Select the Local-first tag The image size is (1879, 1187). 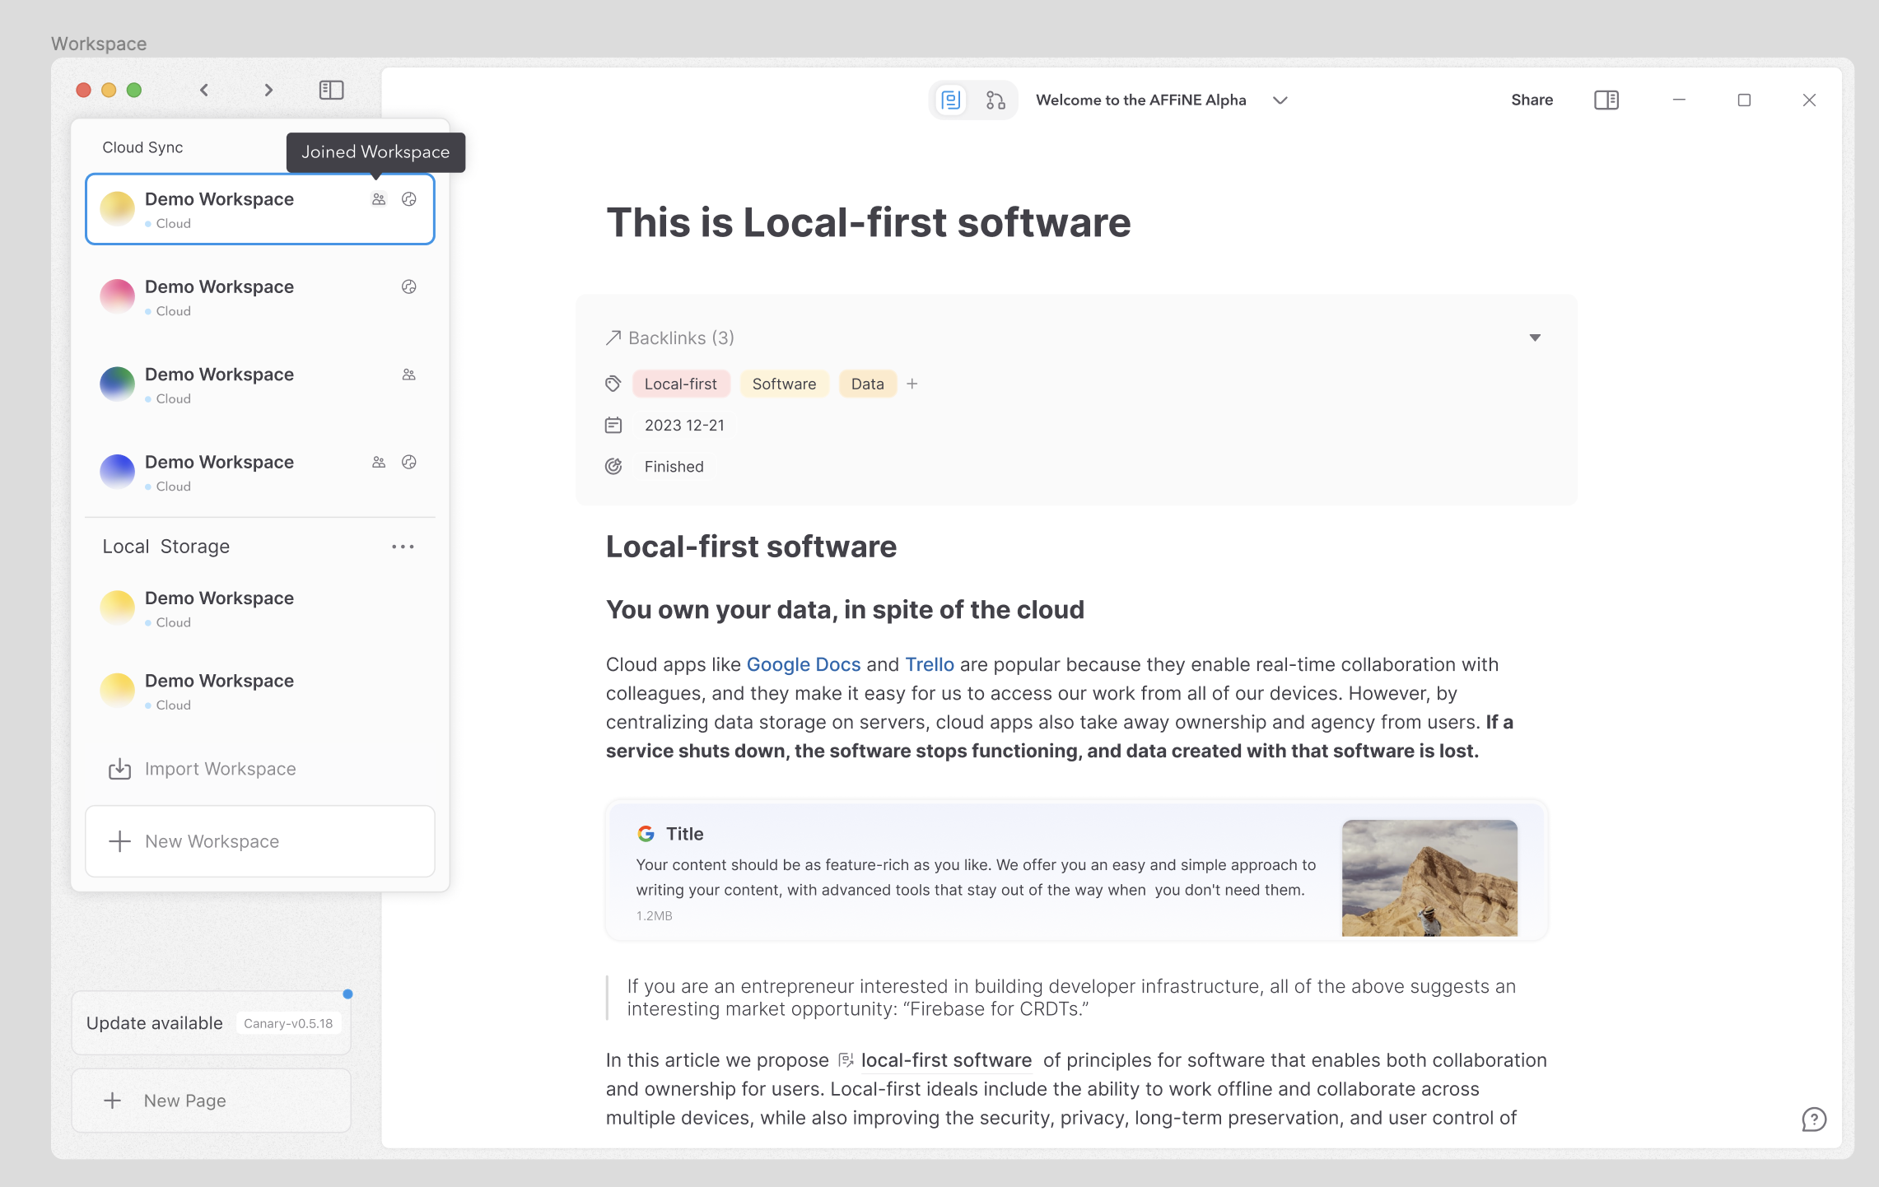(x=680, y=384)
